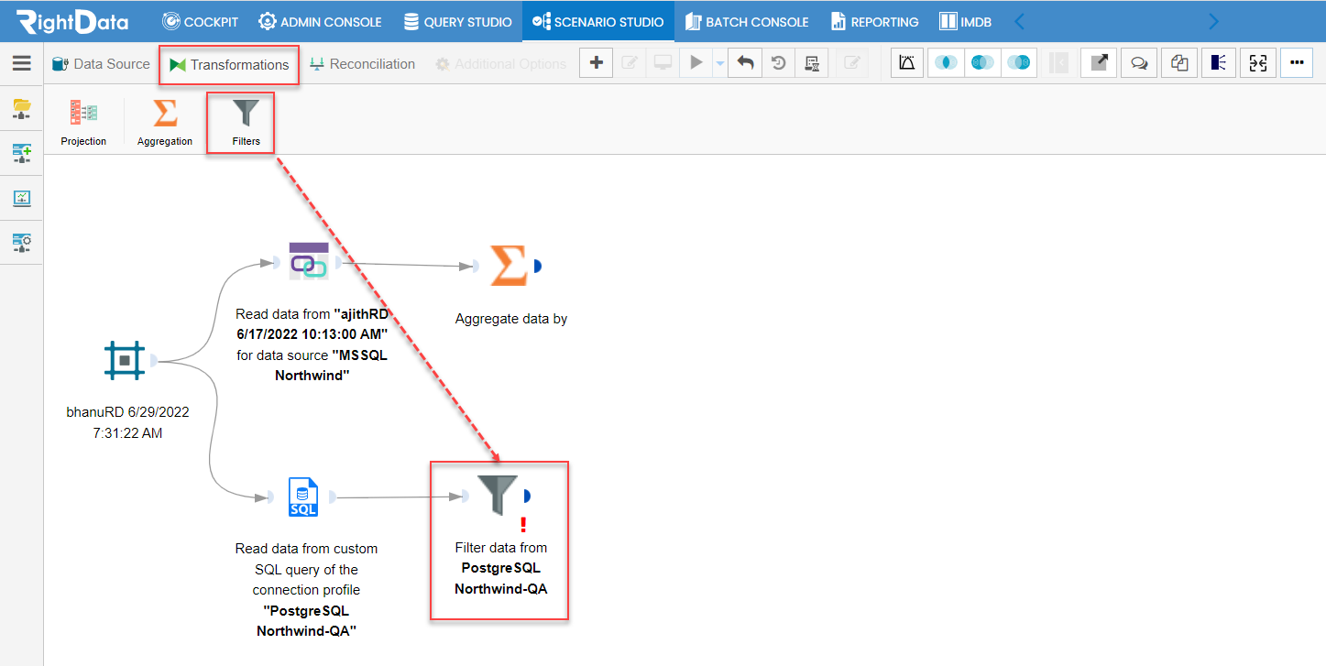Screen dimensions: 1326x666
Task: Click the start node icon on canvas
Action: pos(125,360)
